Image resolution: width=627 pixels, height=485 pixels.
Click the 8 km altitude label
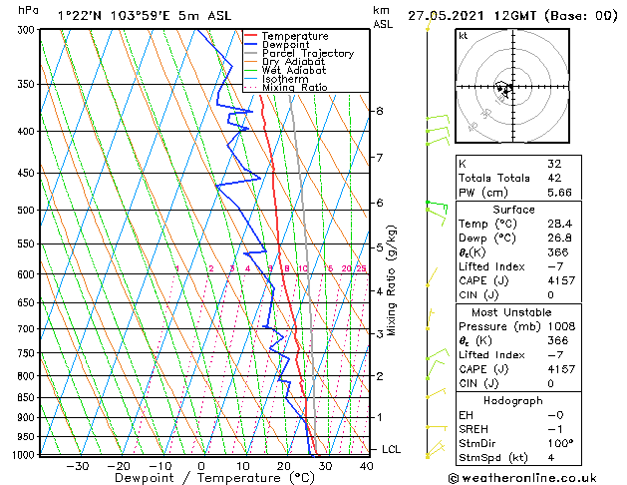[x=379, y=111]
